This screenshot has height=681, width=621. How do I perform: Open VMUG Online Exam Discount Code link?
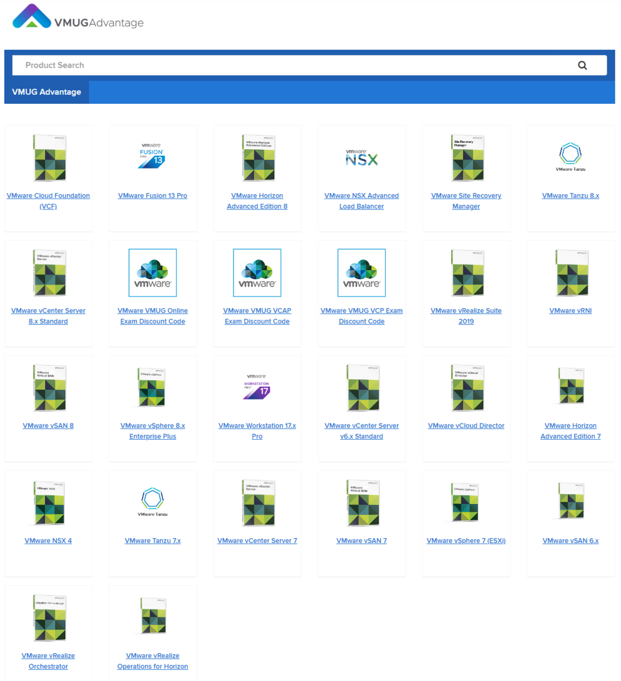tap(153, 316)
